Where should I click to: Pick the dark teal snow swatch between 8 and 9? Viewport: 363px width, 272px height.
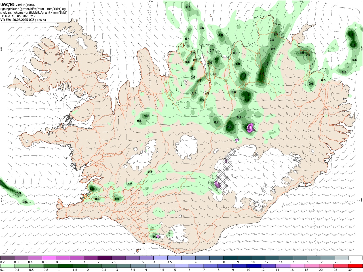230,258
